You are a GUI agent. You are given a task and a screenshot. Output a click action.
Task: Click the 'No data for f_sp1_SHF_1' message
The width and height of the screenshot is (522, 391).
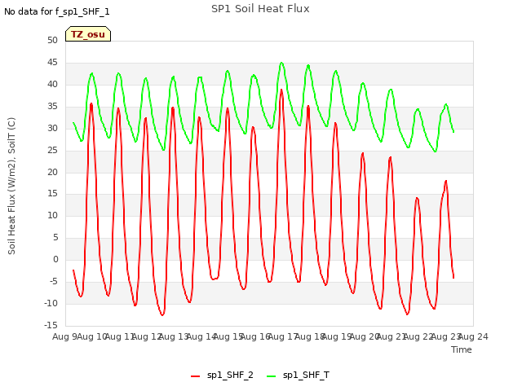(x=56, y=11)
